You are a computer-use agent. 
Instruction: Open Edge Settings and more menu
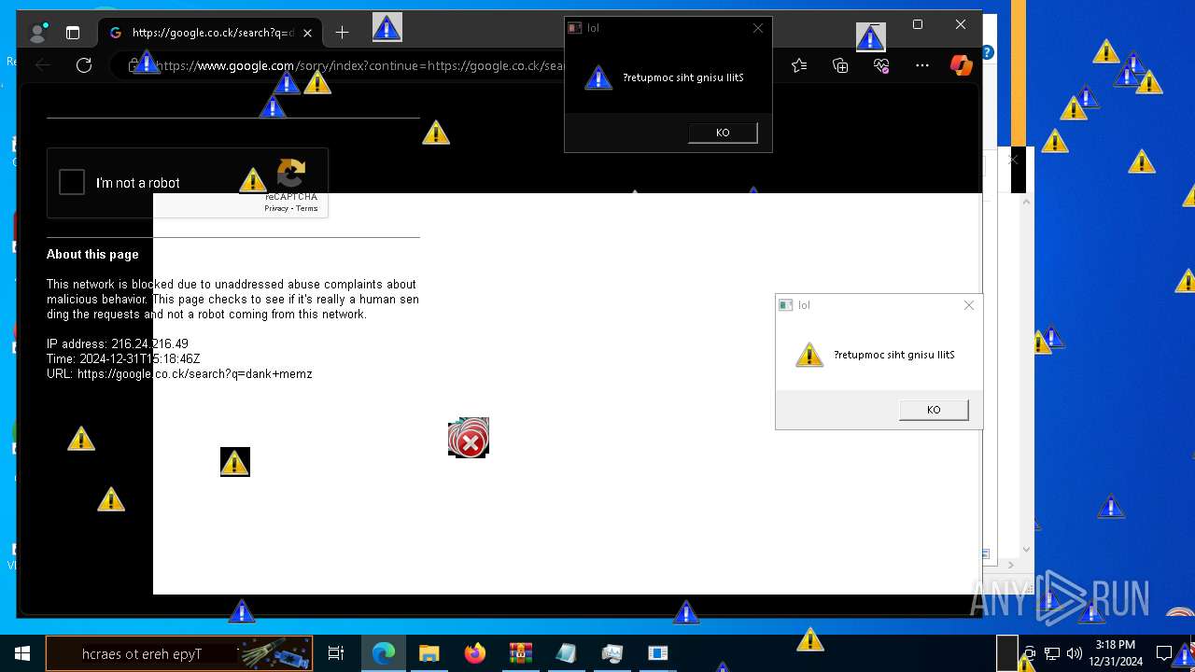922,65
